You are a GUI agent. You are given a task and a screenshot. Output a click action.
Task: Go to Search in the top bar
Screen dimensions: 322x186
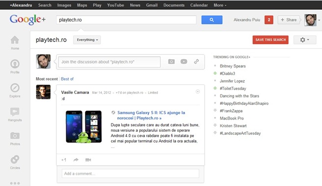[45, 5]
